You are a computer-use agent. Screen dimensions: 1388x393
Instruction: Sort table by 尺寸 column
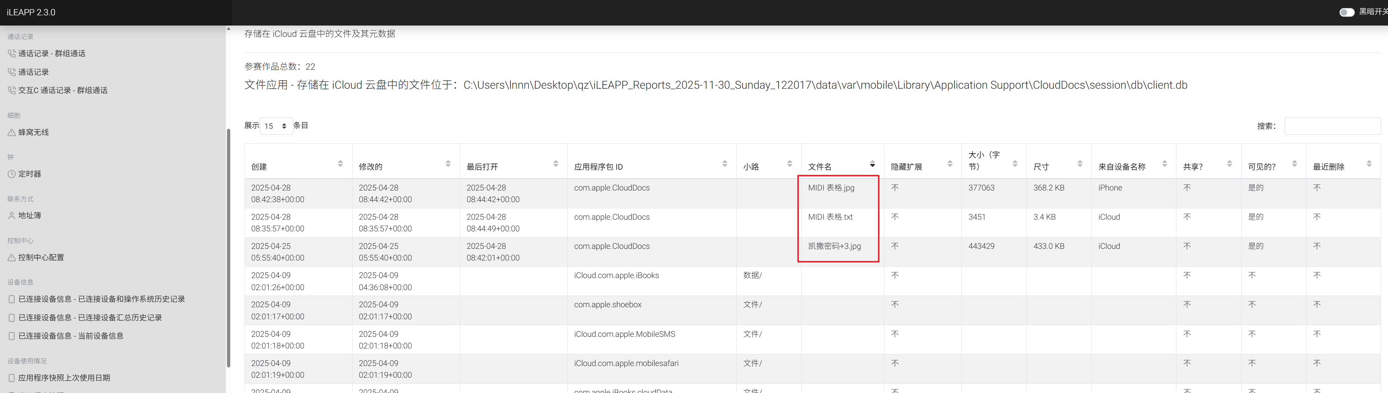coord(1059,161)
